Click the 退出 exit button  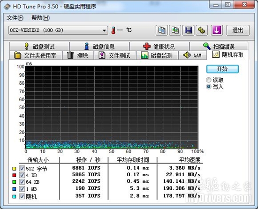coord(238,30)
